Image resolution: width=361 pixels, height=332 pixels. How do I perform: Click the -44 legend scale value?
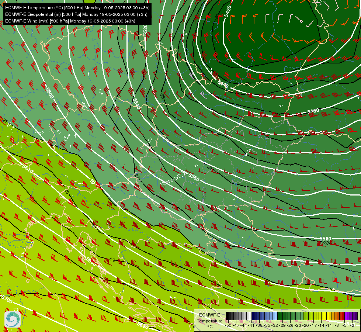pyautogui.click(x=244, y=325)
